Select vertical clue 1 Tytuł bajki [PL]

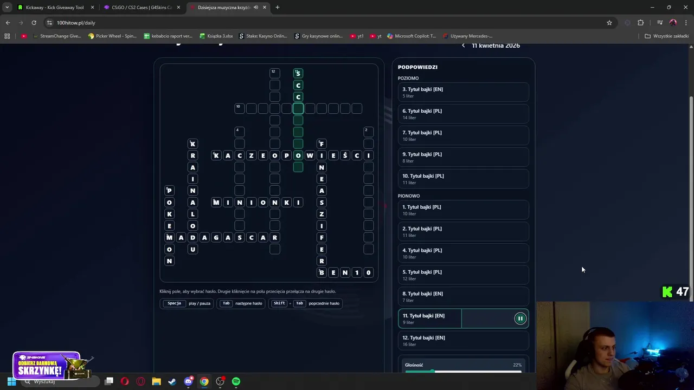(x=463, y=210)
